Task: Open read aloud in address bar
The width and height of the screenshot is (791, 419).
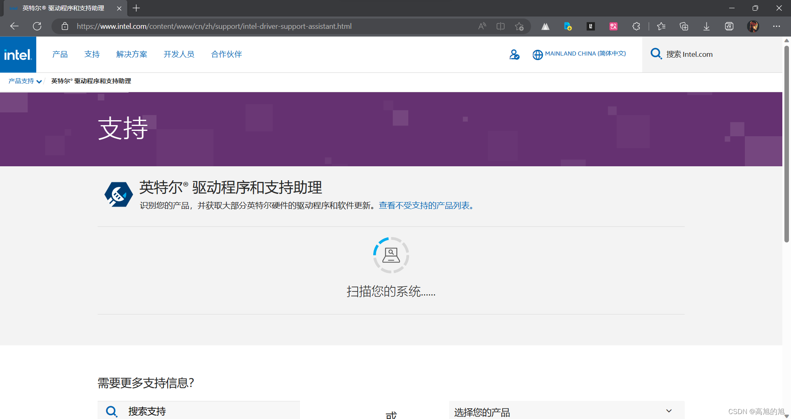Action: (x=482, y=26)
